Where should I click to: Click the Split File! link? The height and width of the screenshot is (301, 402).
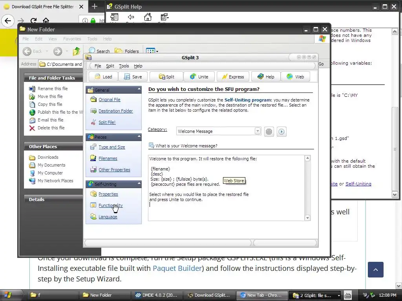[x=107, y=122]
